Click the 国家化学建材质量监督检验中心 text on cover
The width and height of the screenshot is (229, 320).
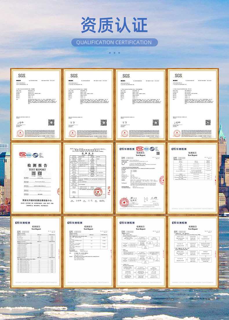(x=37, y=200)
